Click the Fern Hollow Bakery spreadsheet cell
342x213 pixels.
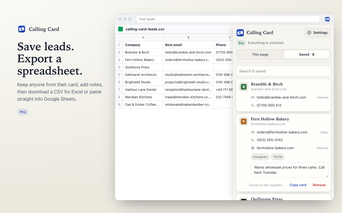143,60
